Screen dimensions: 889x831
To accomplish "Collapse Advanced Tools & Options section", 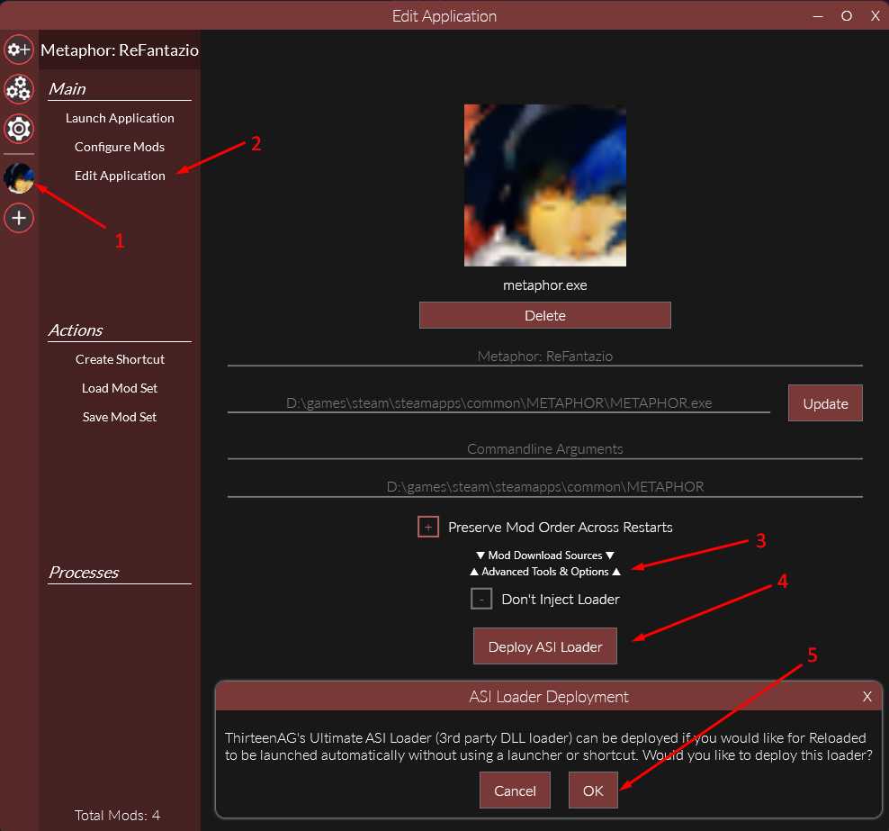I will 545,572.
